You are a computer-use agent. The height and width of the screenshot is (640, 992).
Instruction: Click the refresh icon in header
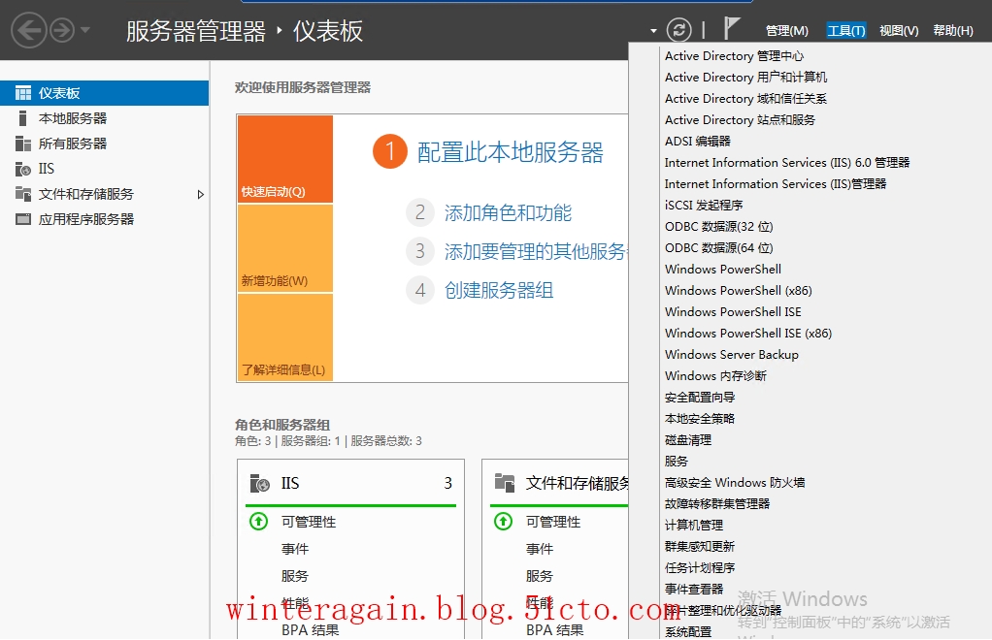[x=678, y=30]
